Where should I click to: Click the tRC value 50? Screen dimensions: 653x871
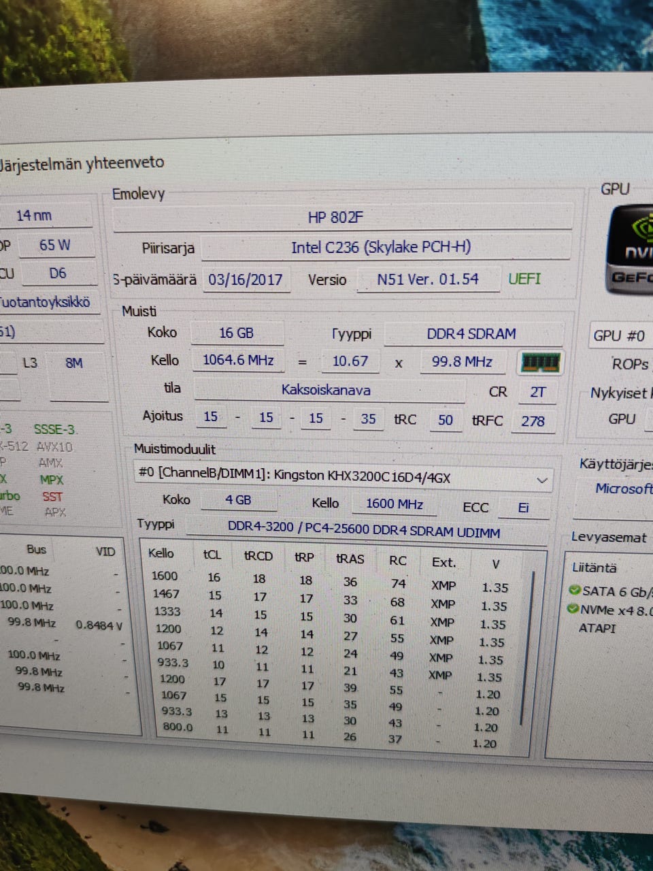point(445,420)
